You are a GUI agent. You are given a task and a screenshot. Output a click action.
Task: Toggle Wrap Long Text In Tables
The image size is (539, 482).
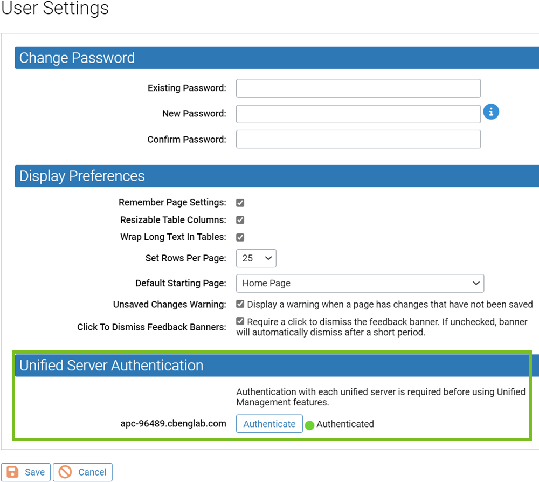coord(240,237)
